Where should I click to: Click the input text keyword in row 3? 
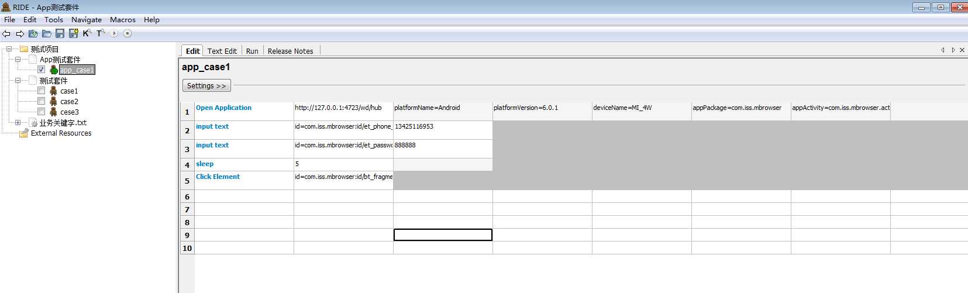(244, 149)
